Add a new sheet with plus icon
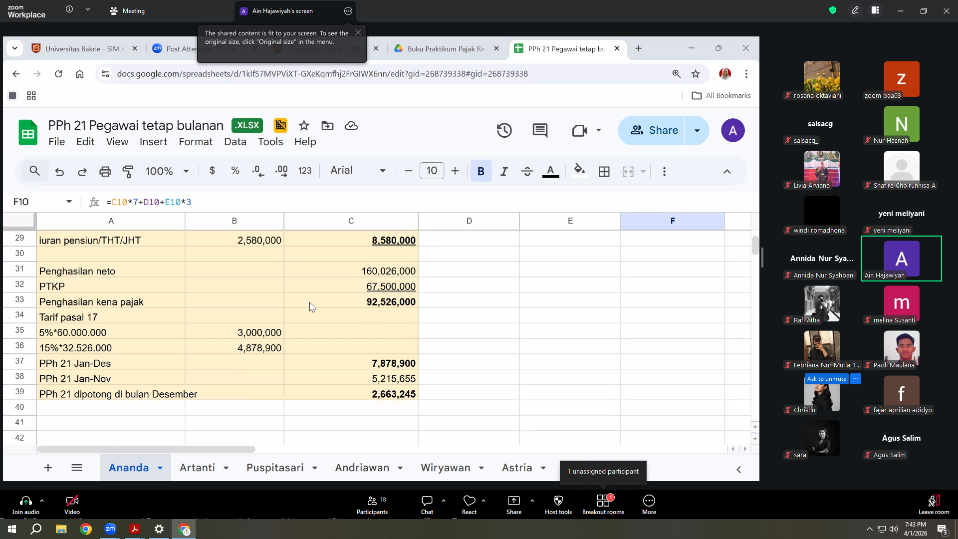This screenshot has height=539, width=958. [48, 468]
